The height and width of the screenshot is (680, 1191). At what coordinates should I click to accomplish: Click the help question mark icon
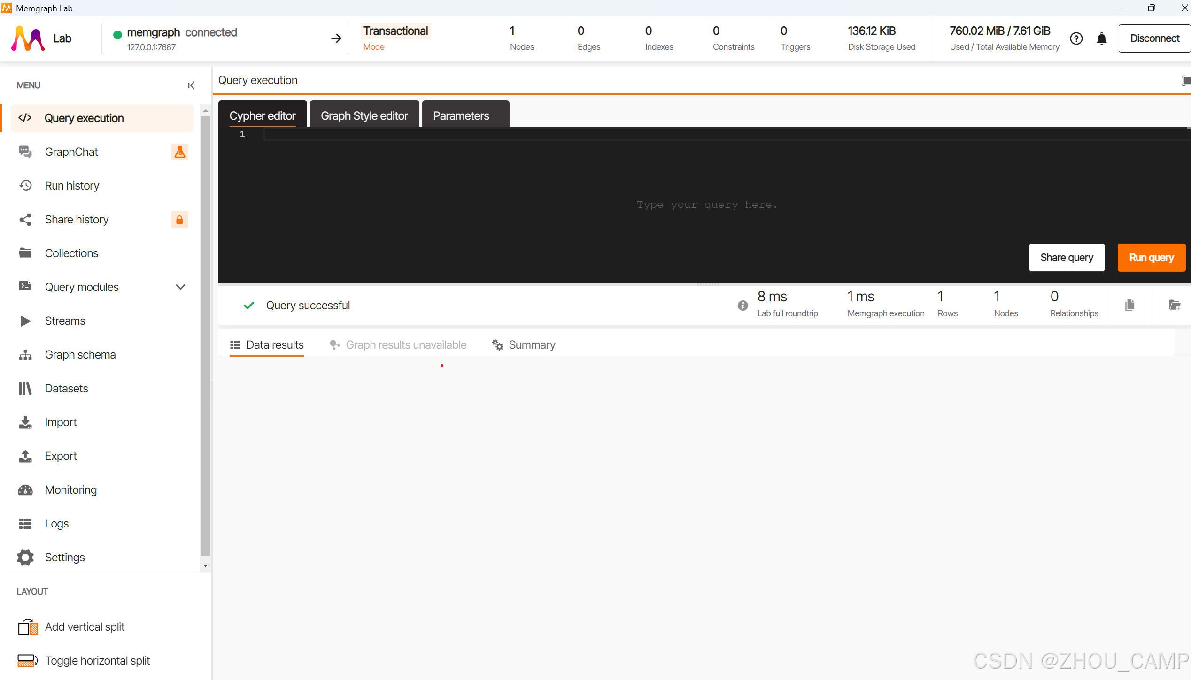(1076, 38)
